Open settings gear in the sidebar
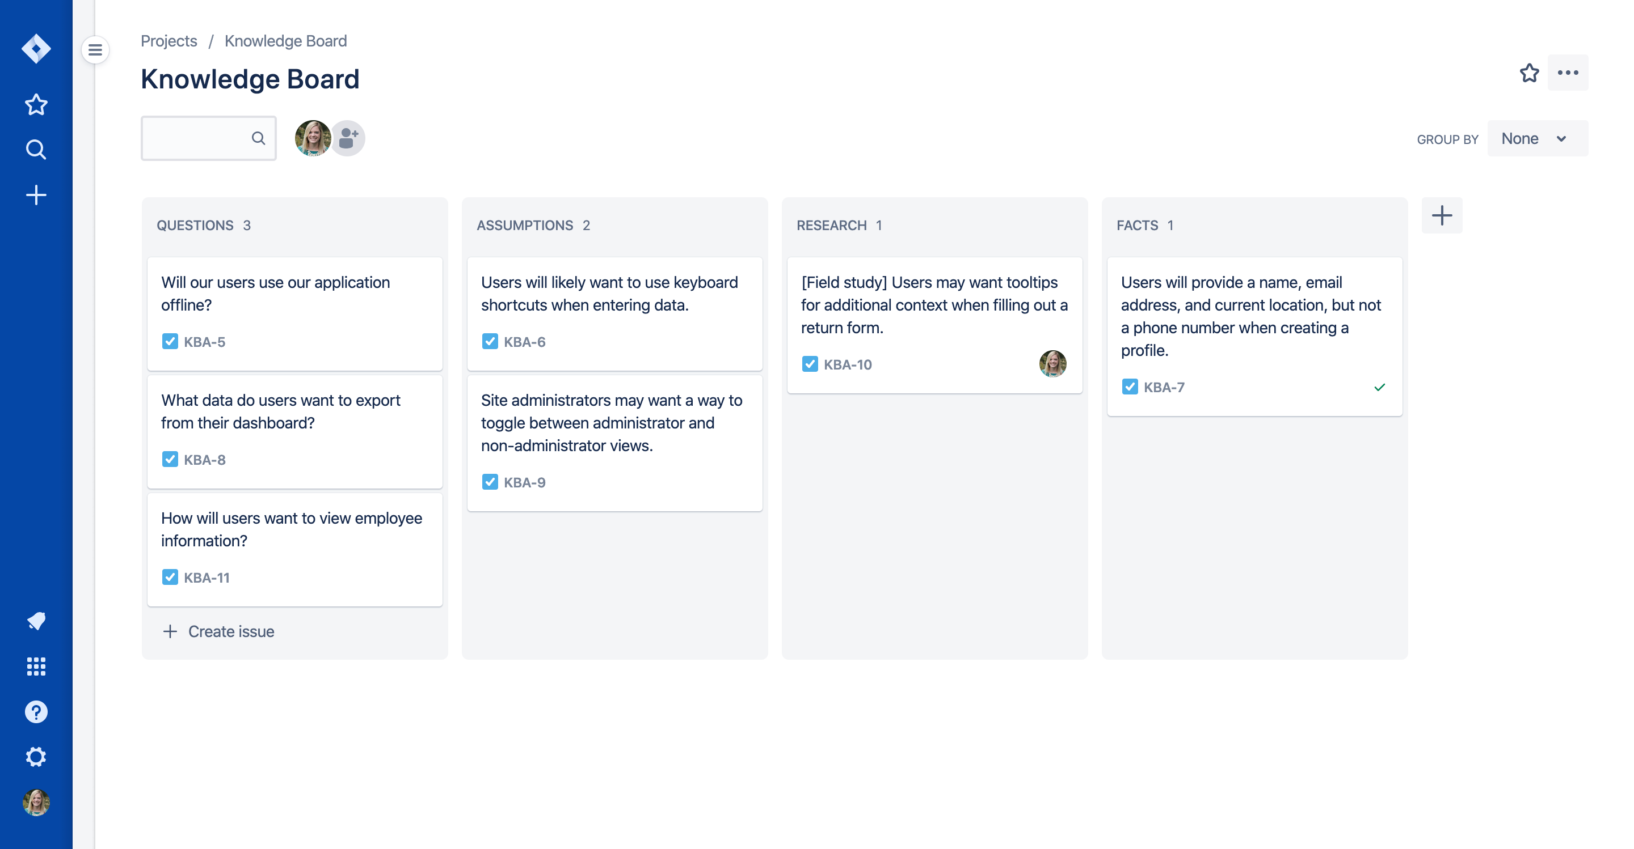The height and width of the screenshot is (849, 1634). point(36,757)
